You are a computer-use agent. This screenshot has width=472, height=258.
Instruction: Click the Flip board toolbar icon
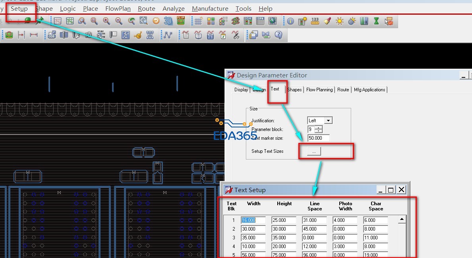coord(181,21)
